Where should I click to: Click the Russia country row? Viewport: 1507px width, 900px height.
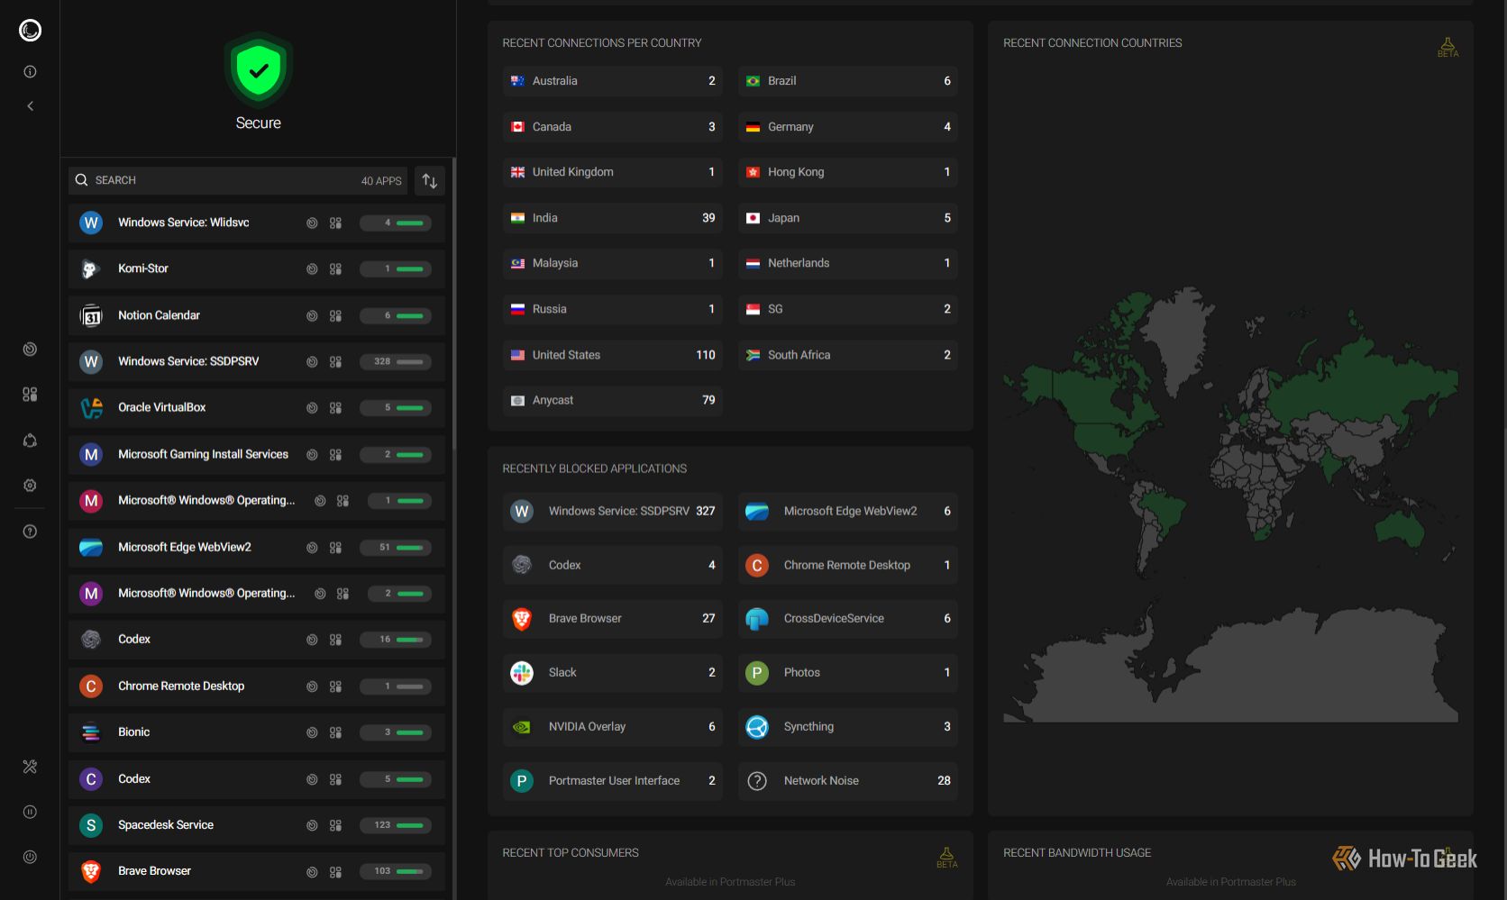pyautogui.click(x=613, y=309)
